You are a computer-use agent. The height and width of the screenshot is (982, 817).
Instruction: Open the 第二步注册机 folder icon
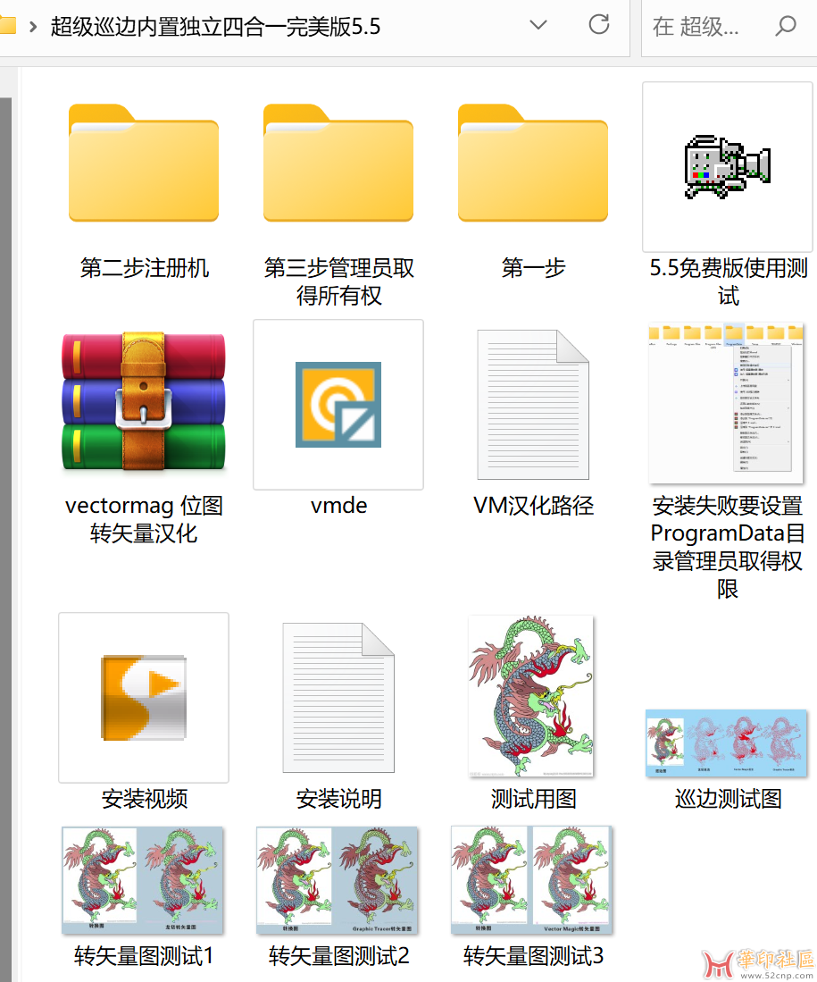tap(144, 164)
